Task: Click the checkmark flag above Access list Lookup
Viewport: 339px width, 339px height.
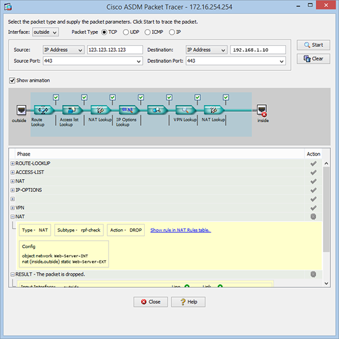Action: coord(84,98)
